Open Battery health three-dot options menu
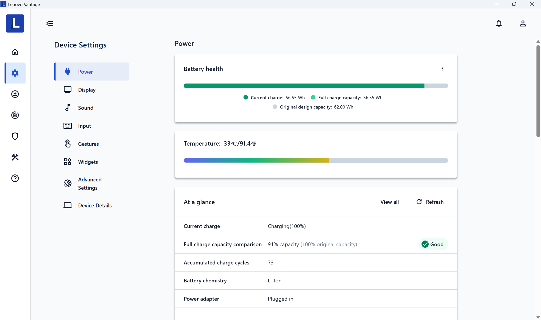Image resolution: width=541 pixels, height=320 pixels. click(x=442, y=69)
